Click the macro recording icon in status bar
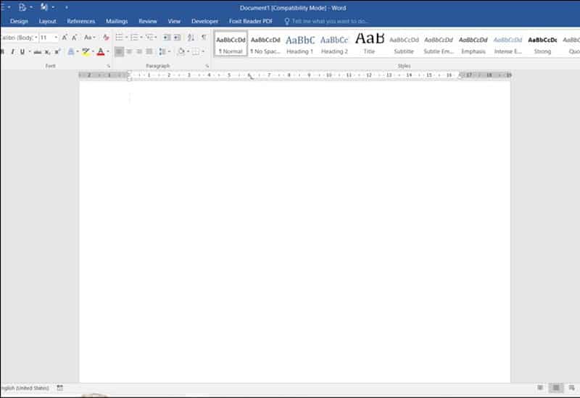580x398 pixels. click(60, 388)
